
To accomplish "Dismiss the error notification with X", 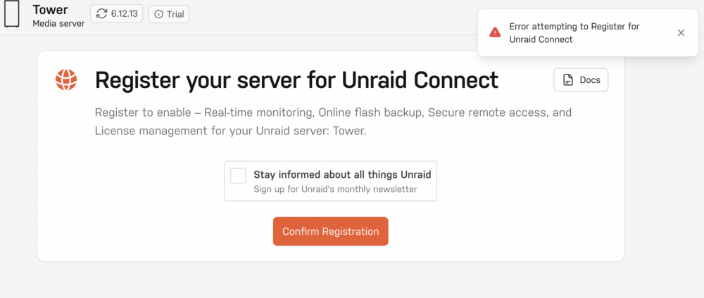I will (x=681, y=33).
